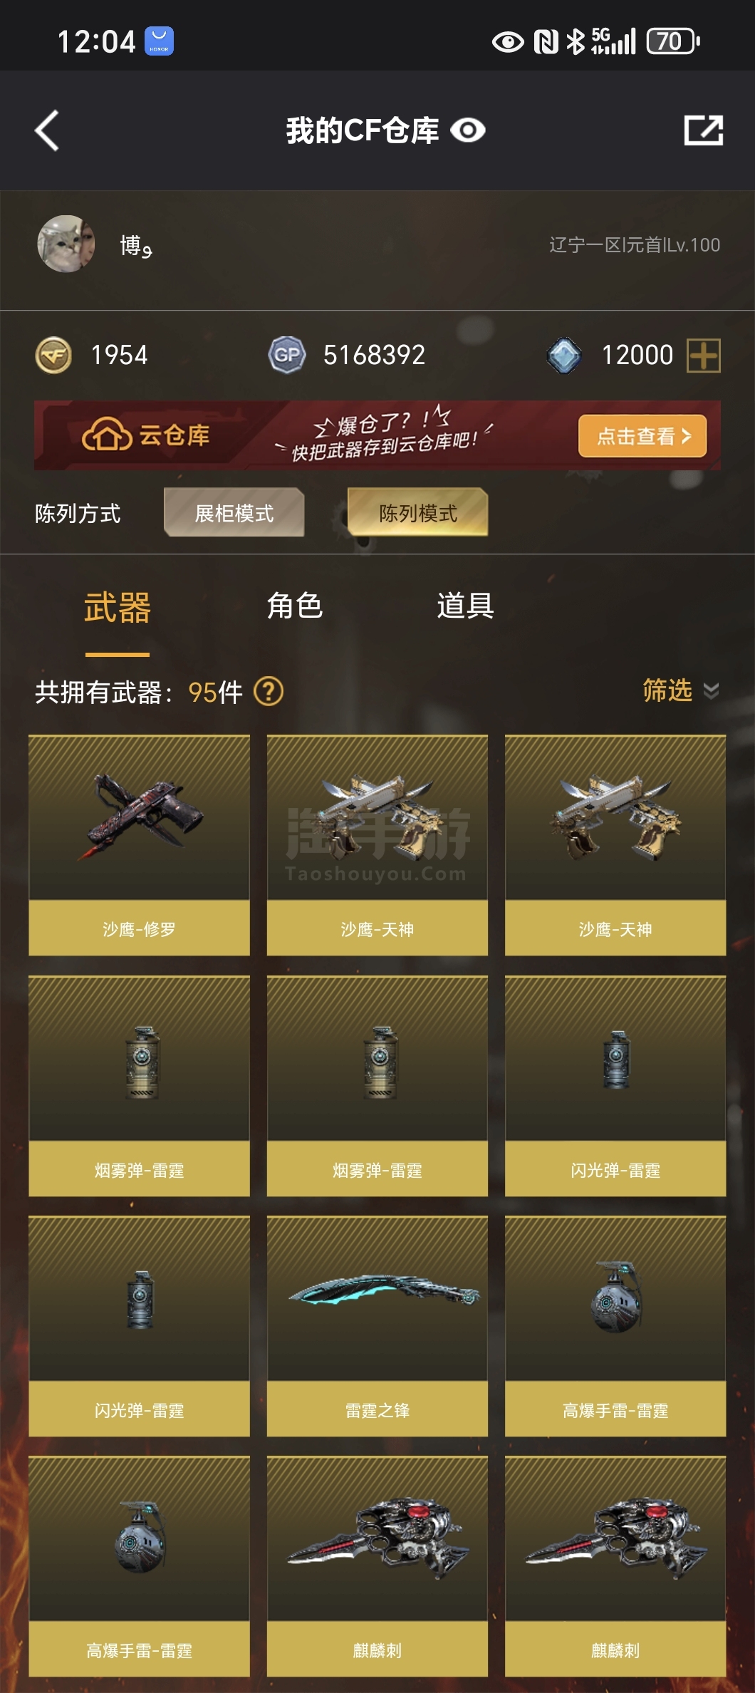The width and height of the screenshot is (755, 1693).
Task: Switch to 陈列模式 display mode
Action: pyautogui.click(x=418, y=512)
